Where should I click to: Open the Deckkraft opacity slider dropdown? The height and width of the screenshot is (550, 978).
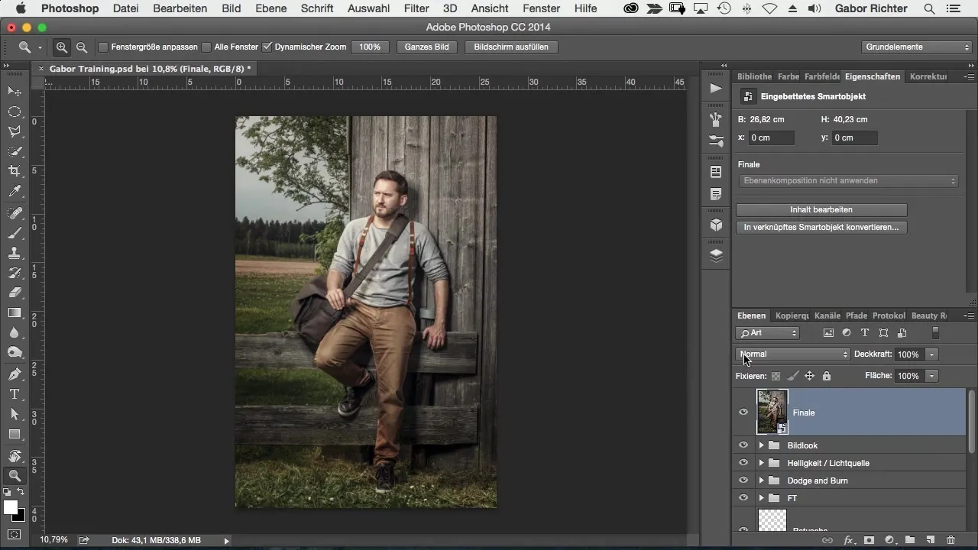click(x=931, y=354)
